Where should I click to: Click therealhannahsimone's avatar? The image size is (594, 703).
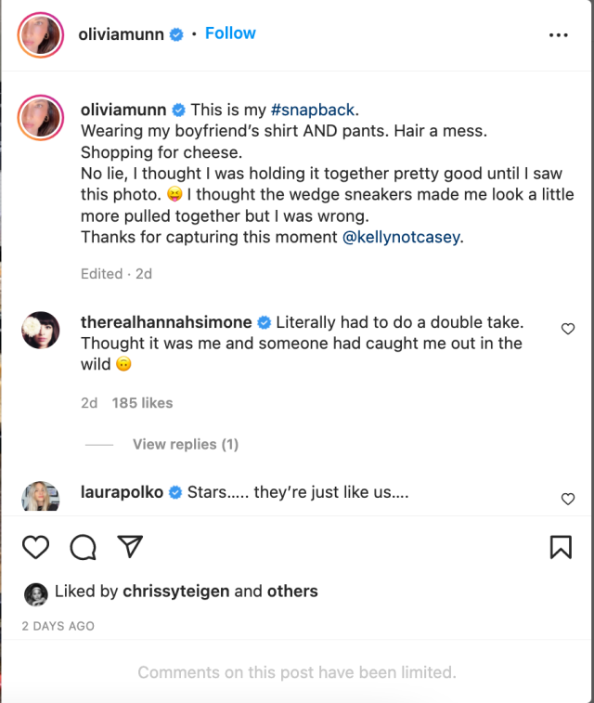click(x=40, y=331)
